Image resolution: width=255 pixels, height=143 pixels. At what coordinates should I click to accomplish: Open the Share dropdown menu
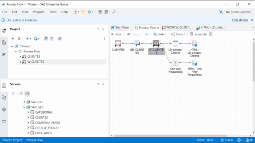coord(178,34)
